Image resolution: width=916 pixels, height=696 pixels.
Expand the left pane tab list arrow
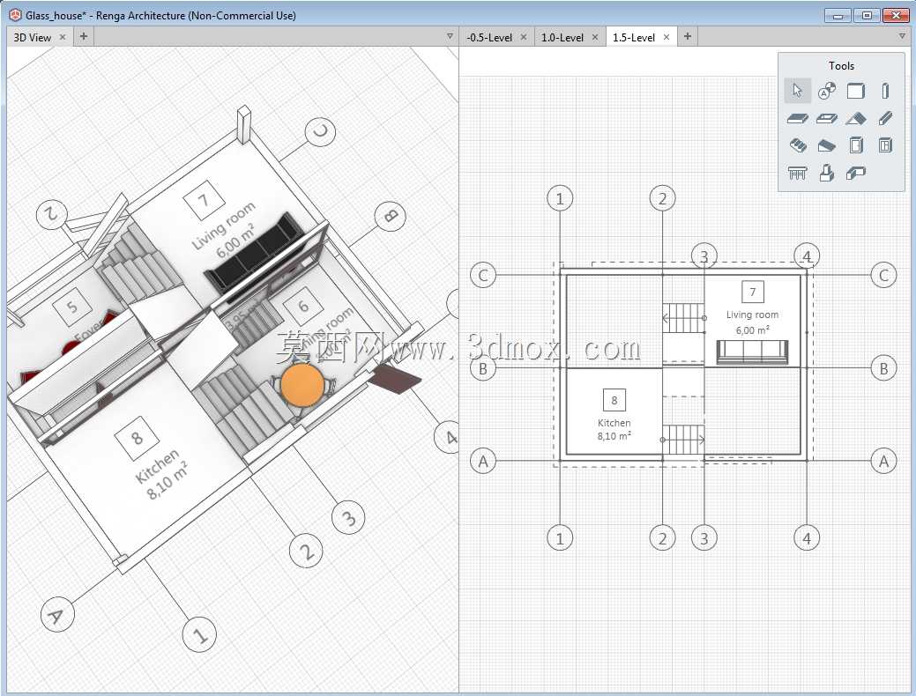coord(450,36)
